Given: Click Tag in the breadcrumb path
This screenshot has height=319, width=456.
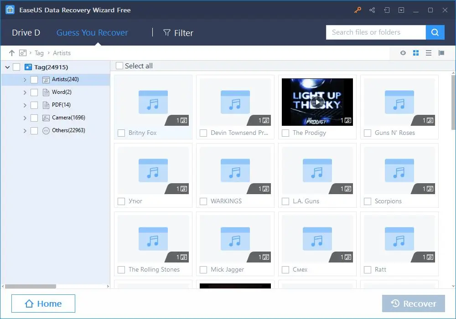Looking at the screenshot, I should 39,53.
